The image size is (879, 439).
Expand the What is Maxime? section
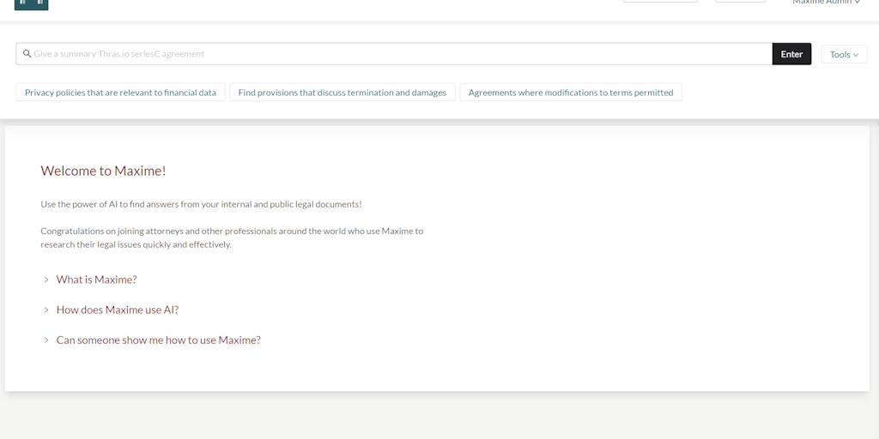(x=90, y=280)
